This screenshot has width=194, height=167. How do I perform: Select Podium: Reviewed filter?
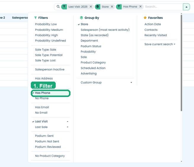(48, 147)
